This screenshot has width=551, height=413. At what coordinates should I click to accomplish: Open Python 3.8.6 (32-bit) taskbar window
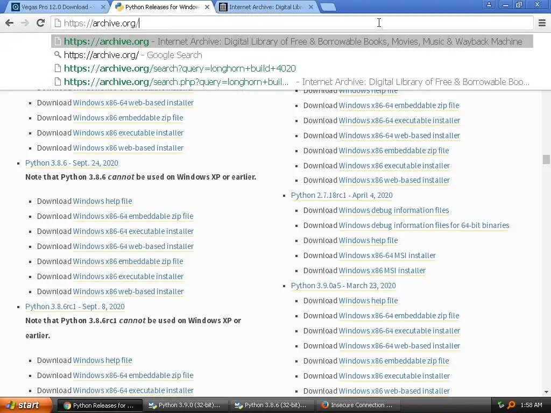click(271, 405)
